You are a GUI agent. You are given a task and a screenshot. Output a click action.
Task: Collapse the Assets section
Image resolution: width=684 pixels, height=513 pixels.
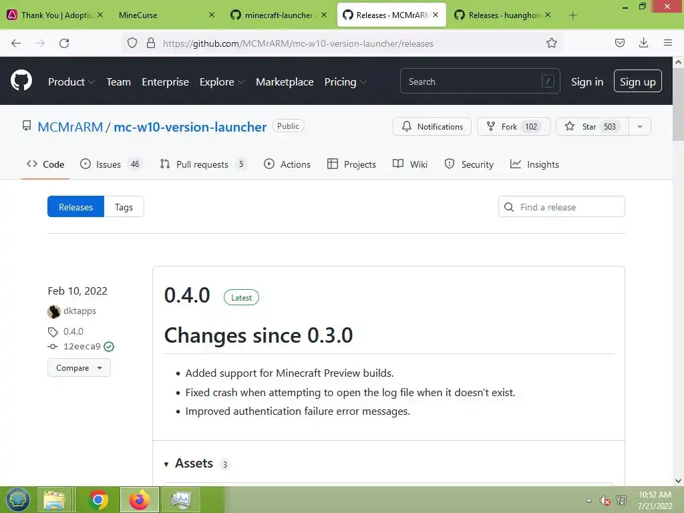pos(189,464)
